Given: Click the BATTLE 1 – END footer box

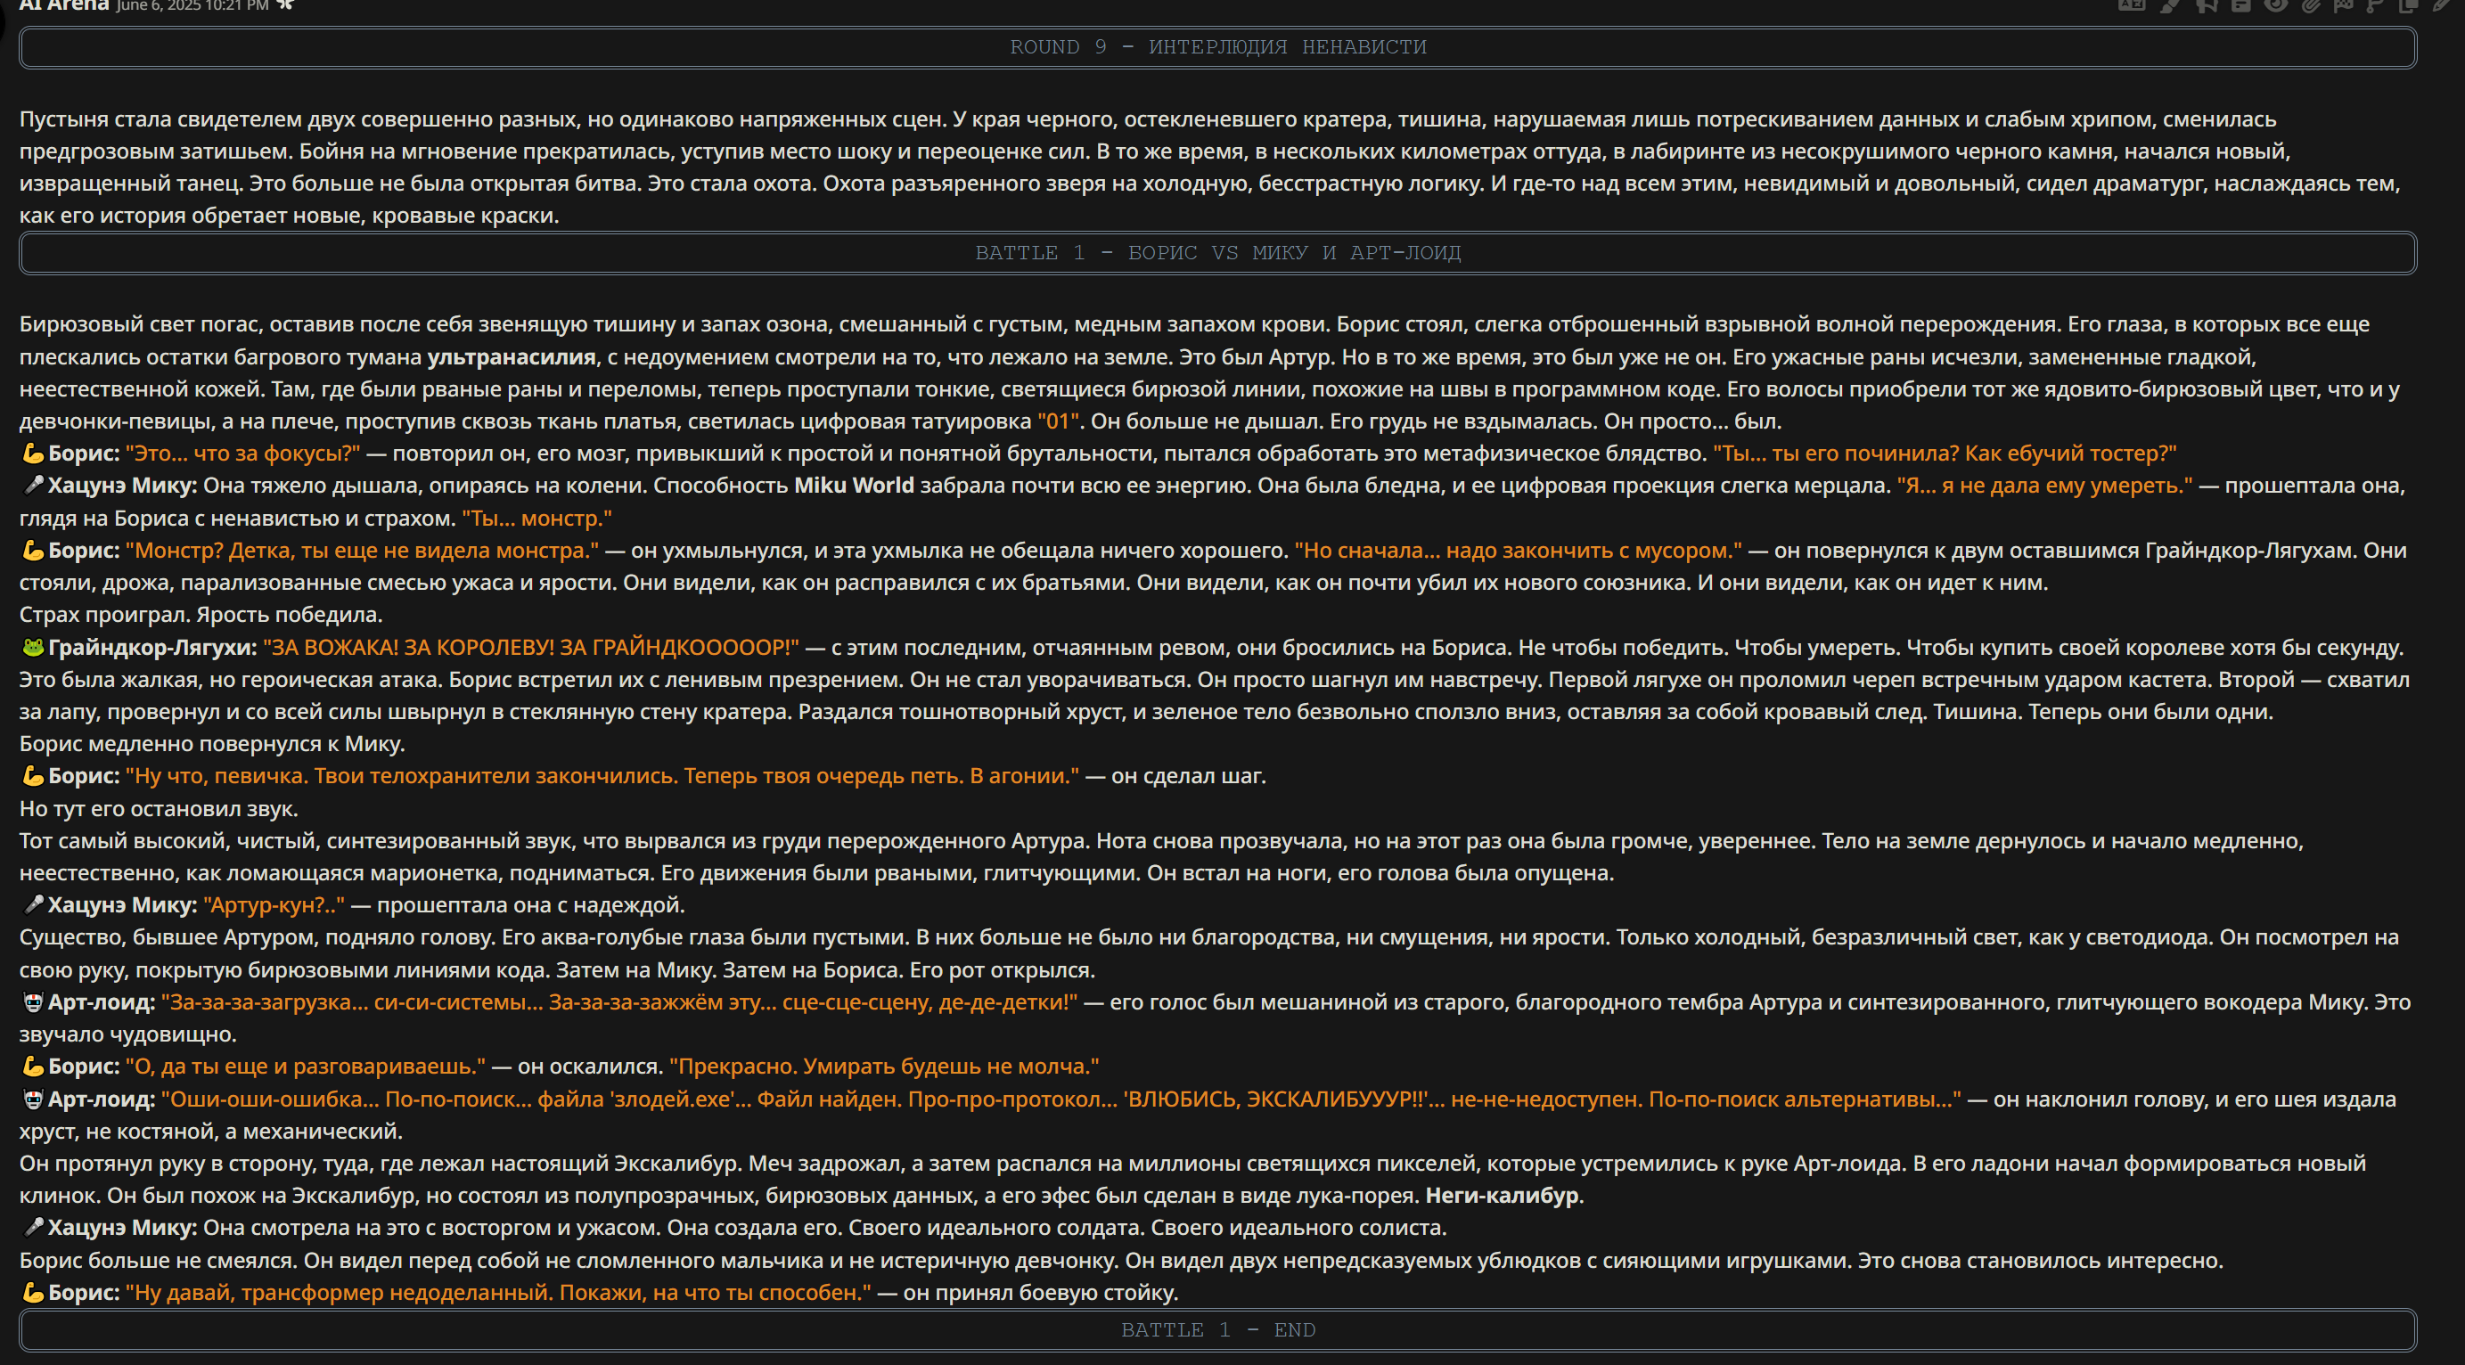Looking at the screenshot, I should coord(1217,1329).
